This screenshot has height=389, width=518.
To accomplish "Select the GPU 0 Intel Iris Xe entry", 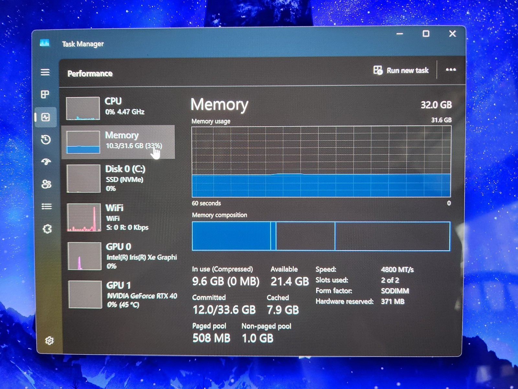I will tap(120, 256).
